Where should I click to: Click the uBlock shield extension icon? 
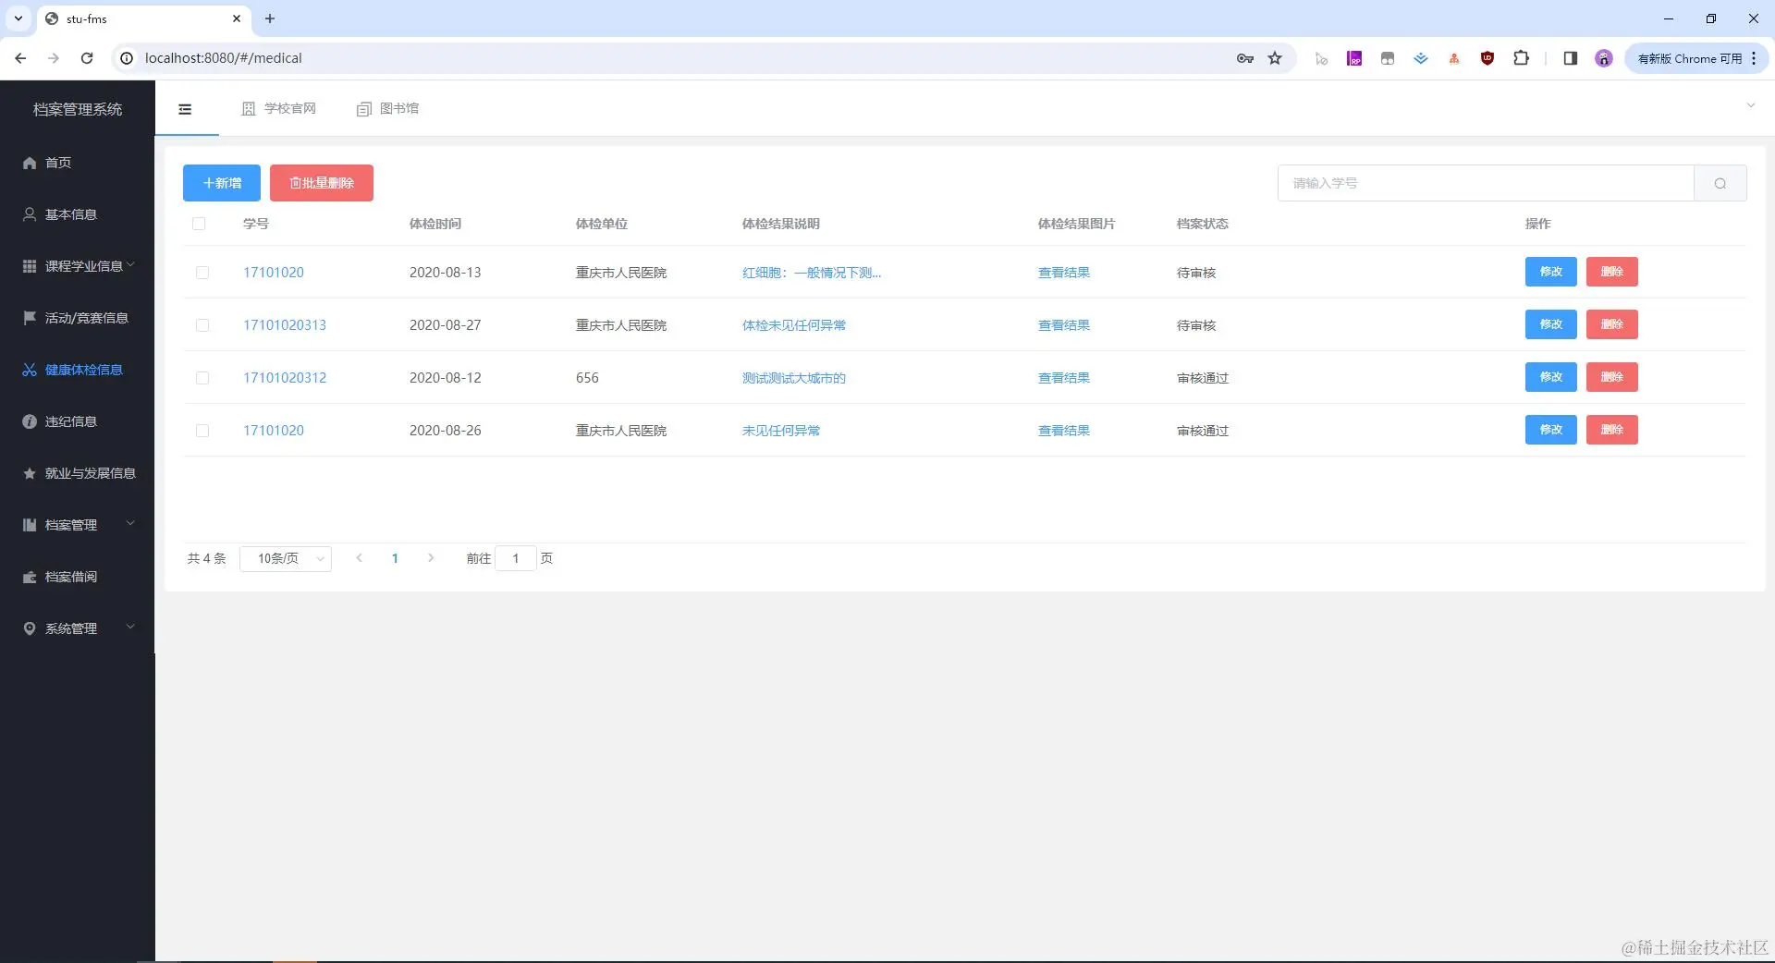coord(1487,58)
